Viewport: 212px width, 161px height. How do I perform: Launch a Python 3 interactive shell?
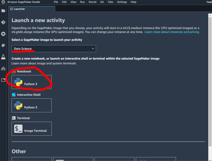click(32, 105)
